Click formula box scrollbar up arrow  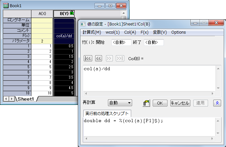[x=218, y=69]
